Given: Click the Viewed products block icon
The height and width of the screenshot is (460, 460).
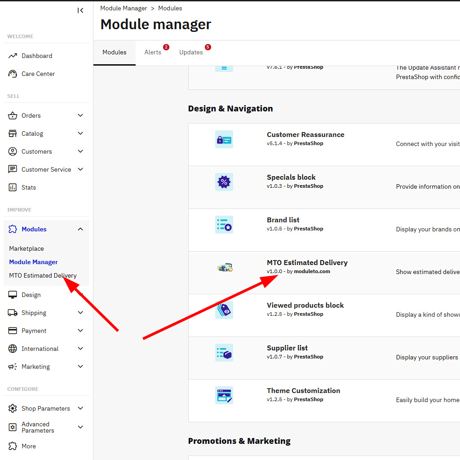Looking at the screenshot, I should 224,310.
